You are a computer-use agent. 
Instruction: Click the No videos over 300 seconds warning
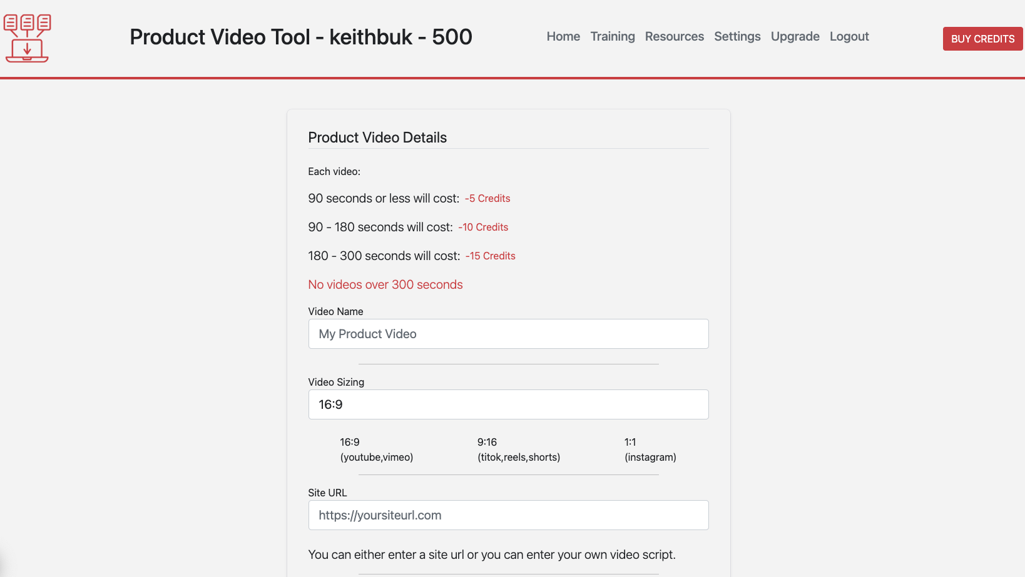click(385, 284)
